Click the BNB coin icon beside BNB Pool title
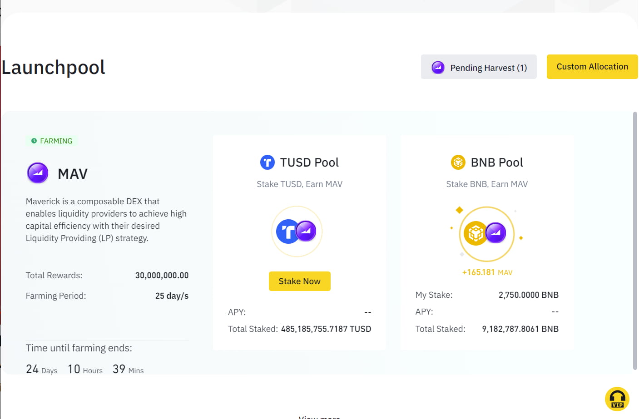 tap(458, 162)
